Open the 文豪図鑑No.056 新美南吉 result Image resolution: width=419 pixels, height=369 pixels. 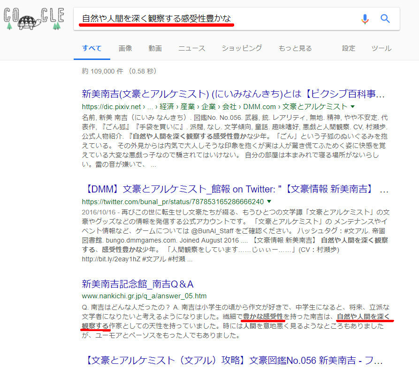click(x=234, y=360)
